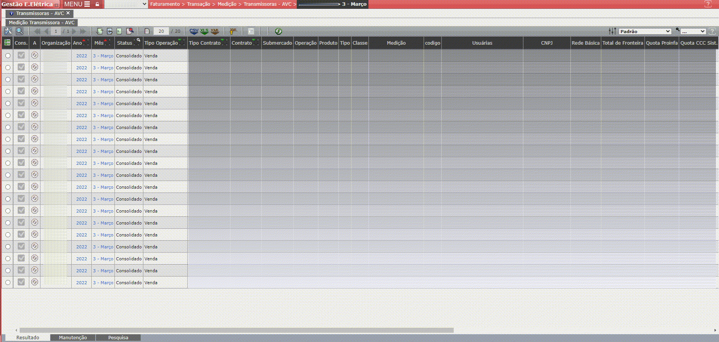This screenshot has height=342, width=719.
Task: Click the green circular refresh icon
Action: click(278, 31)
